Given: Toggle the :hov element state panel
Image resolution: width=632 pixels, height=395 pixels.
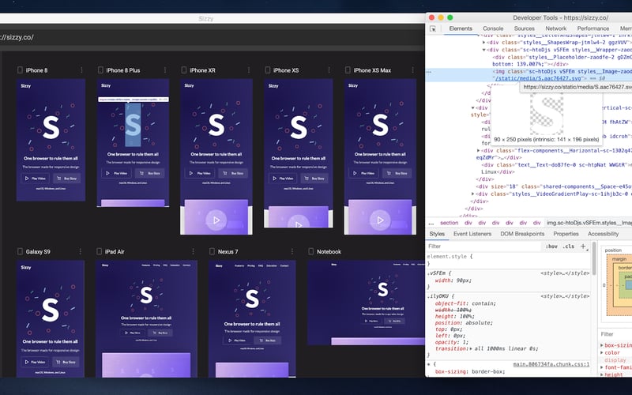Looking at the screenshot, I should [x=552, y=246].
